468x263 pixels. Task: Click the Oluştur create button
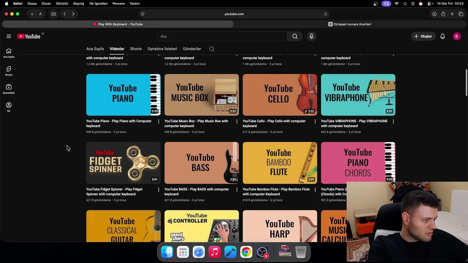(423, 36)
